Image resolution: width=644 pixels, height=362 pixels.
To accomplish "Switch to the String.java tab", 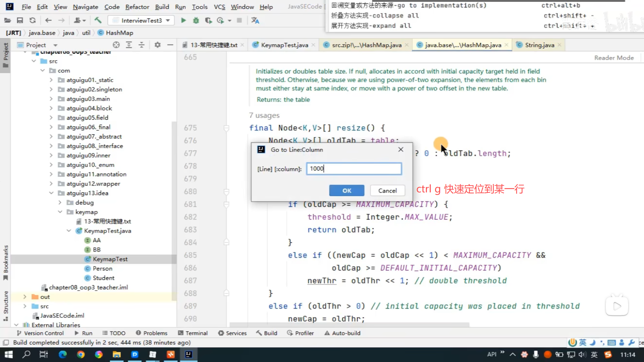I will click(539, 45).
